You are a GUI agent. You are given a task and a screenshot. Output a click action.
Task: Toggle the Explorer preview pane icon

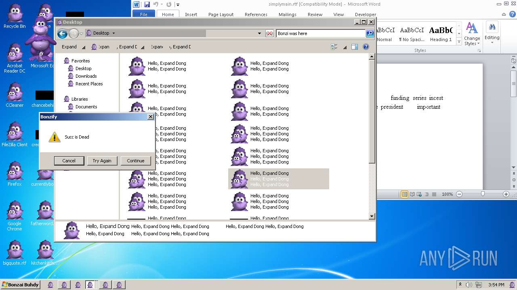(x=355, y=47)
